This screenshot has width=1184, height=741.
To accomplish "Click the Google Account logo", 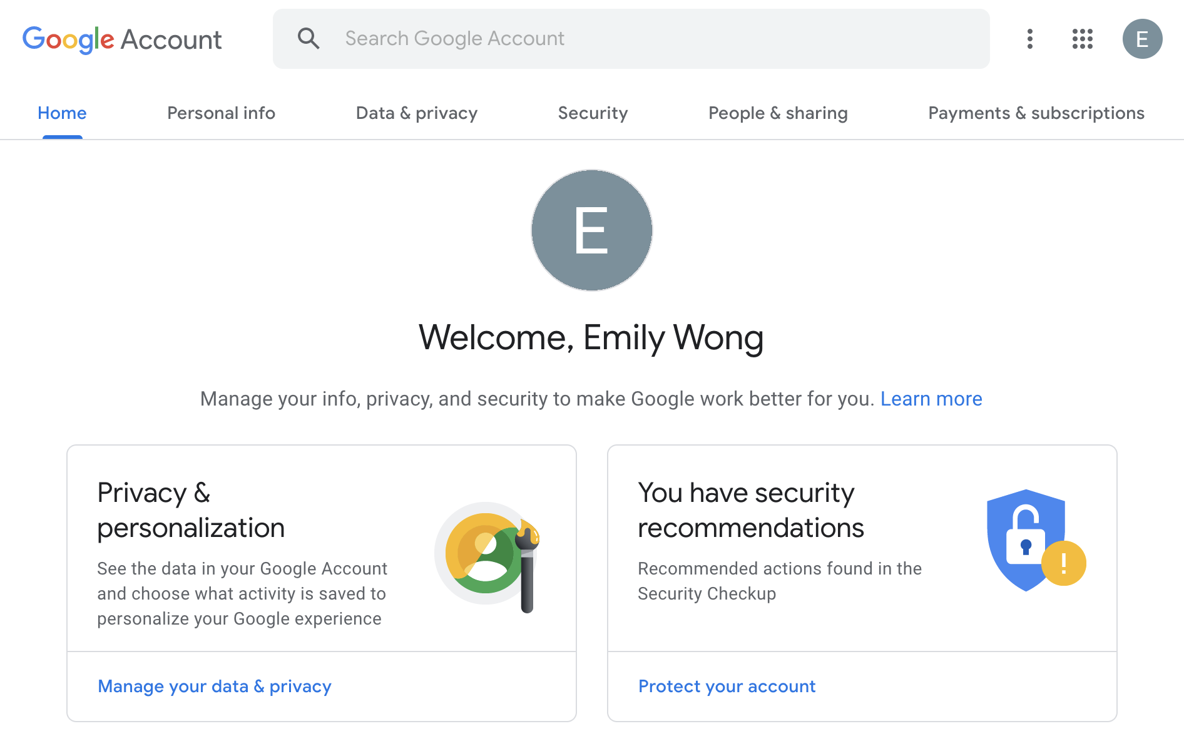I will click(122, 39).
